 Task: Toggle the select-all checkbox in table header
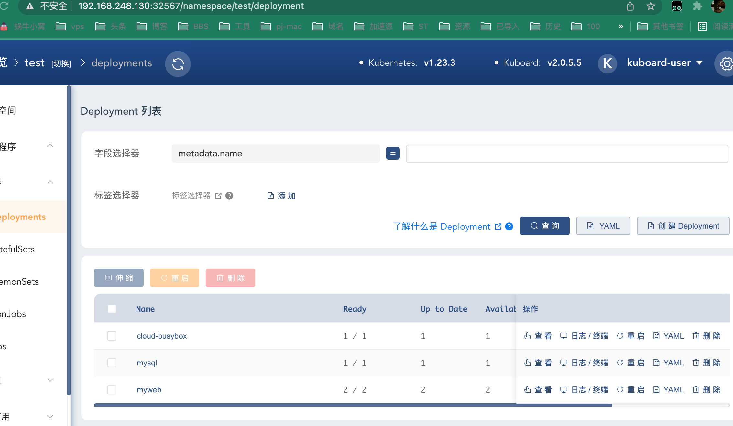point(112,309)
